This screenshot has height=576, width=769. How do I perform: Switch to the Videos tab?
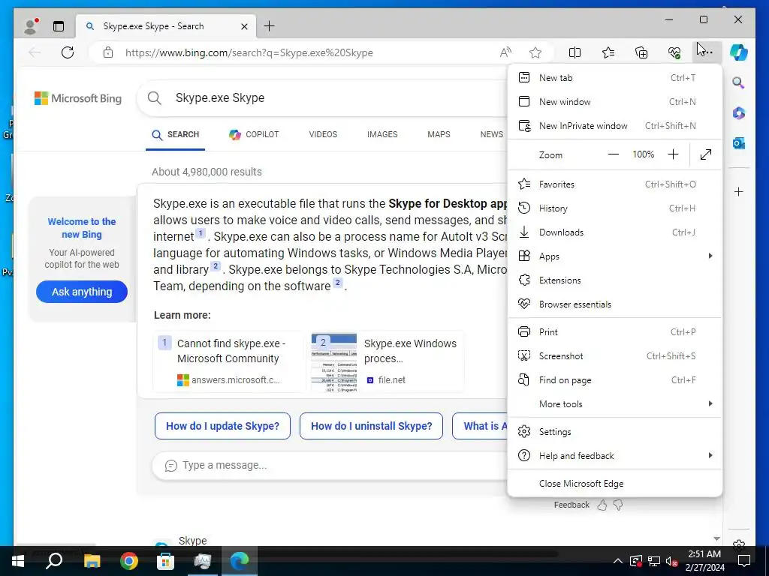pyautogui.click(x=323, y=134)
